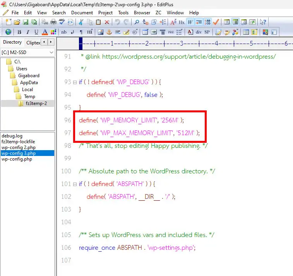
Task: Open a file with the folder icon
Action: click(x=17, y=22)
